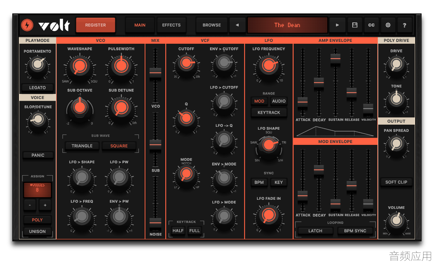The height and width of the screenshot is (263, 434).
Task: Toggle the BPM SYNC looping button
Action: coord(355,231)
